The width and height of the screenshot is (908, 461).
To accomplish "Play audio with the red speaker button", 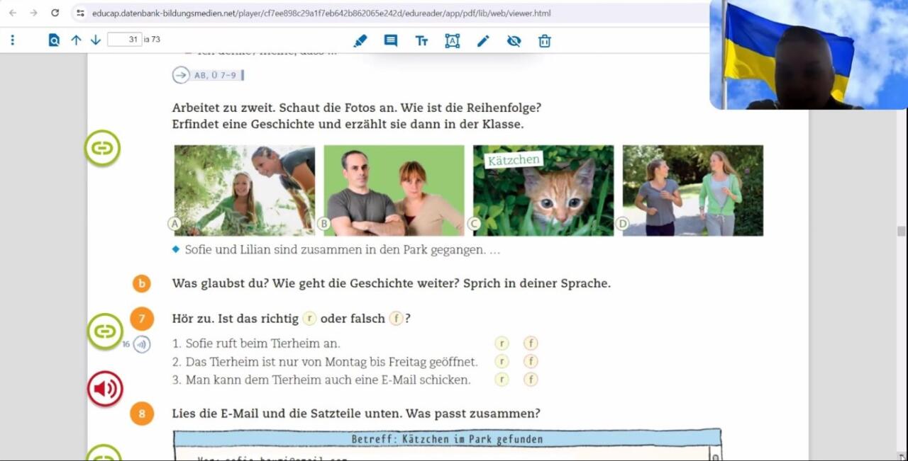I will click(105, 389).
